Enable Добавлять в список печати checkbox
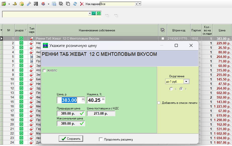 [x=159, y=103]
